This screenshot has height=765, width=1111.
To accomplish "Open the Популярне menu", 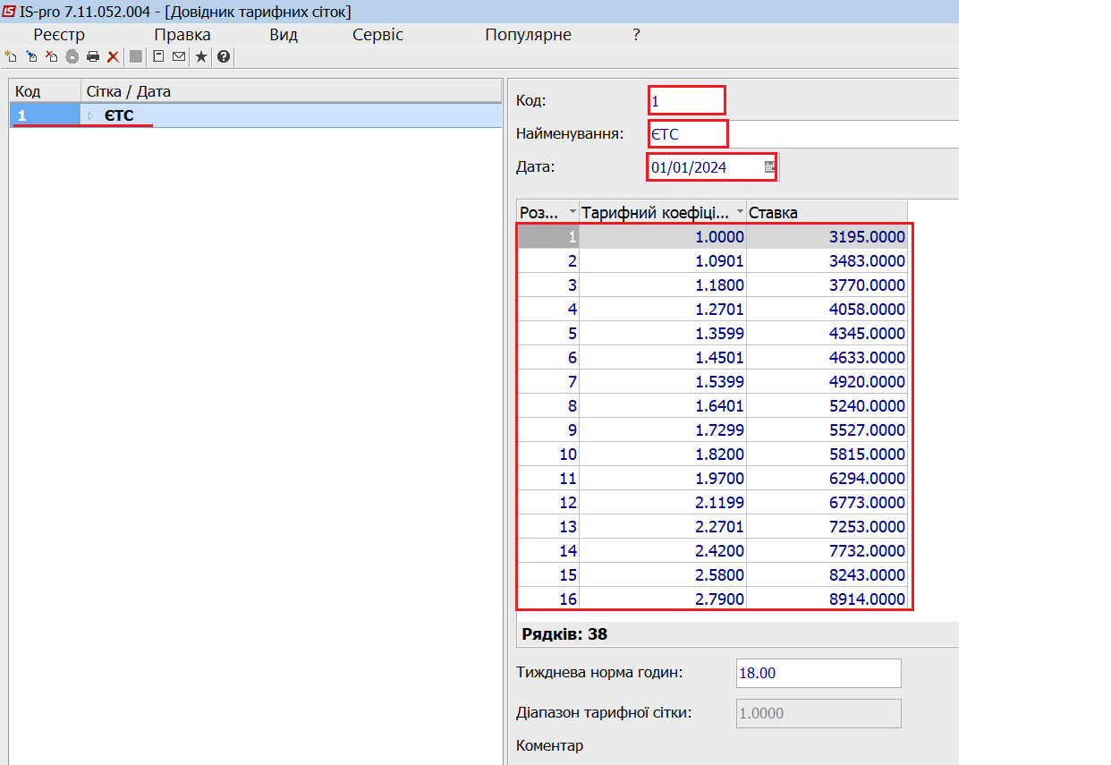I will 529,35.
